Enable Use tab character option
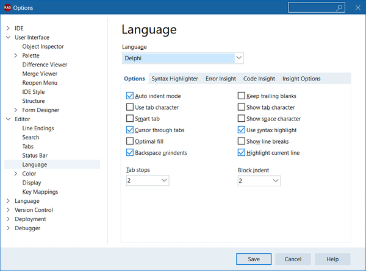 pos(130,107)
